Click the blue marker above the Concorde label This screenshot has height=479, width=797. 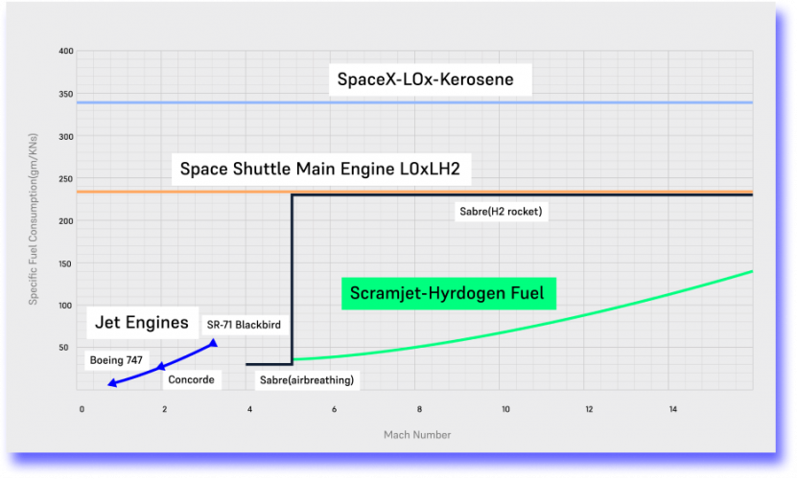(161, 366)
